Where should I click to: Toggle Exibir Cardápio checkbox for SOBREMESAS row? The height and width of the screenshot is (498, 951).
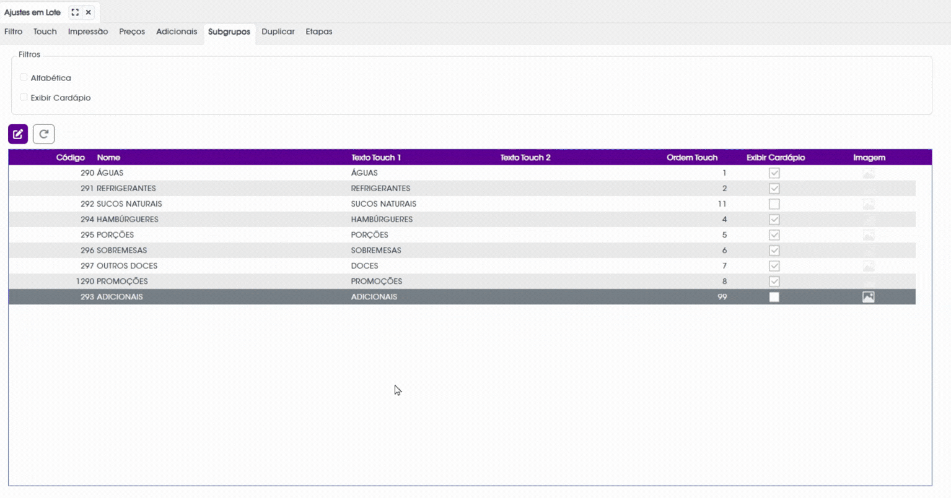point(774,251)
